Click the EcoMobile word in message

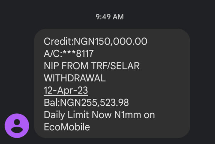click(x=67, y=127)
